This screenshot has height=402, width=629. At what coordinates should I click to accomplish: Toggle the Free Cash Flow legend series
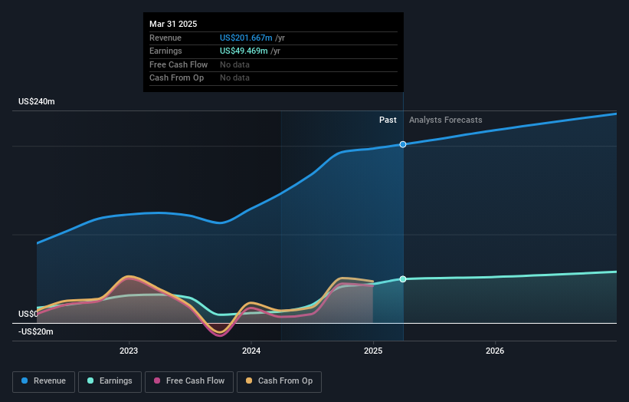coord(189,381)
